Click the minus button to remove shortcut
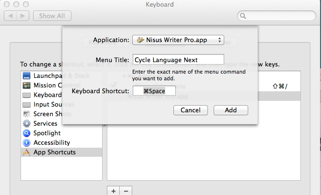Image resolution: width=321 pixels, height=195 pixels. 126,191
